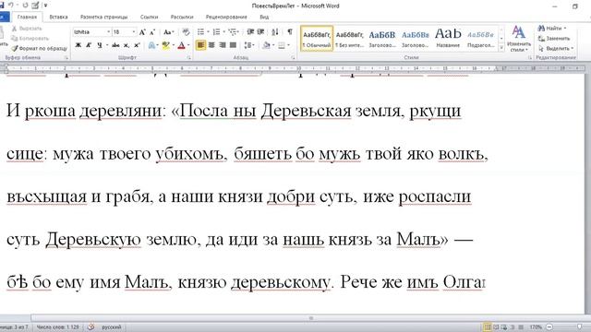Justify the paragraph text
Screen dimensions: 591x332
(x=233, y=45)
